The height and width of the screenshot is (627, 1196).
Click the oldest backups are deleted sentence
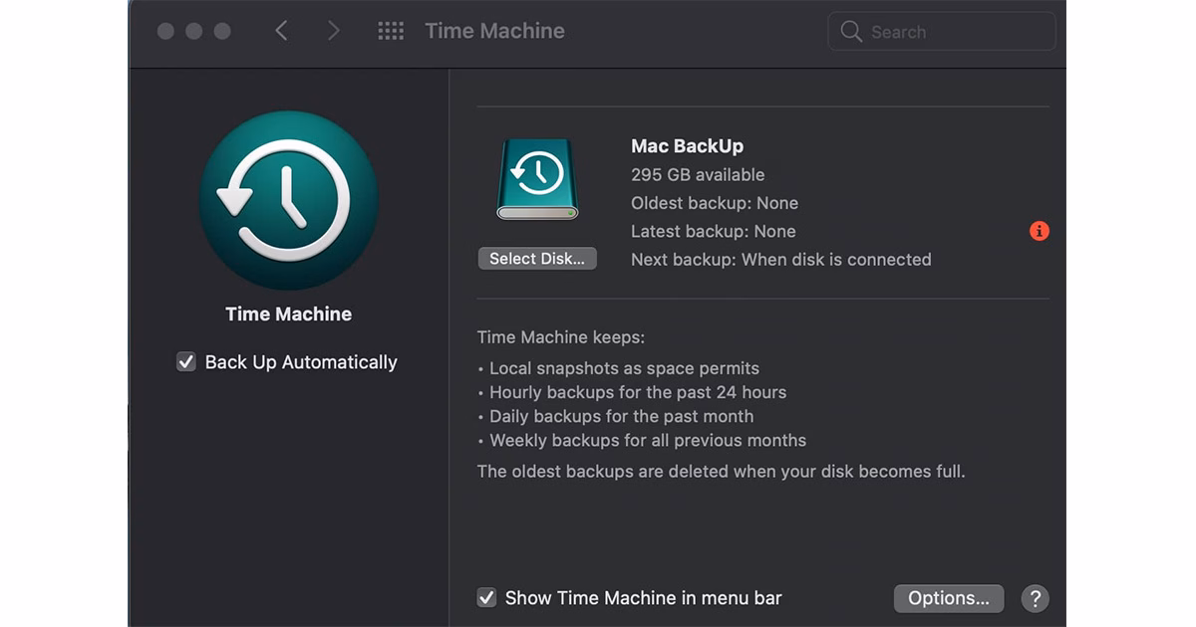[722, 471]
